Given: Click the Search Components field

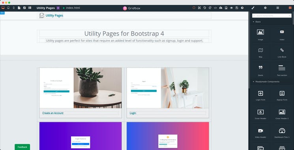Looking at the screenshot, I should (x=272, y=16).
